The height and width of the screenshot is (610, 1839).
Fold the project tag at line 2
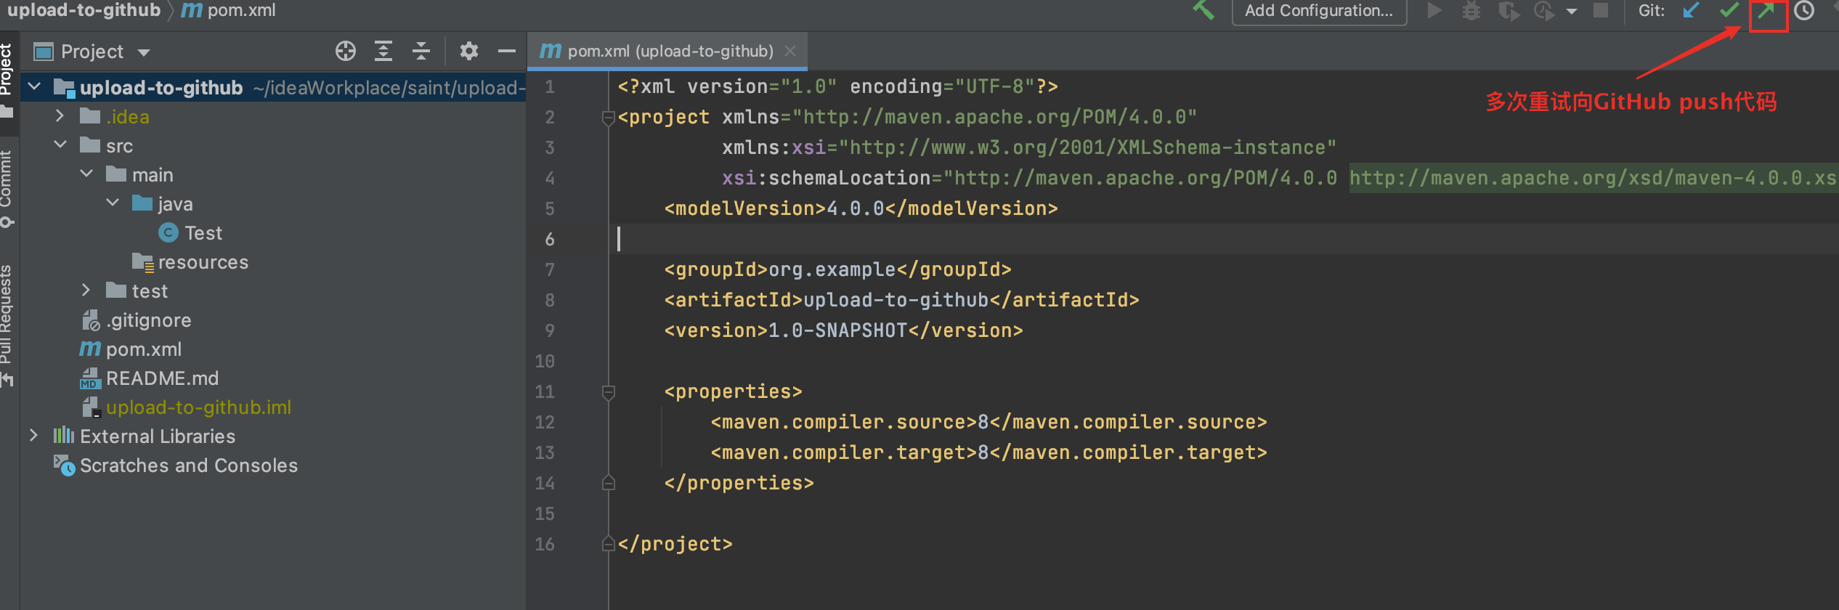point(609,118)
